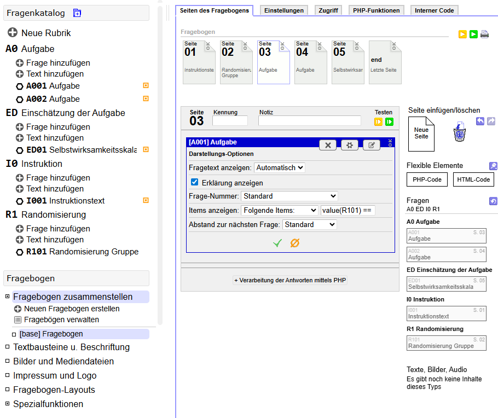The height and width of the screenshot is (418, 498).
Task: Confirm options with the green checkmark
Action: click(277, 243)
